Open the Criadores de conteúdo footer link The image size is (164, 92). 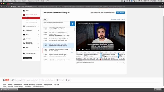click(x=29, y=85)
